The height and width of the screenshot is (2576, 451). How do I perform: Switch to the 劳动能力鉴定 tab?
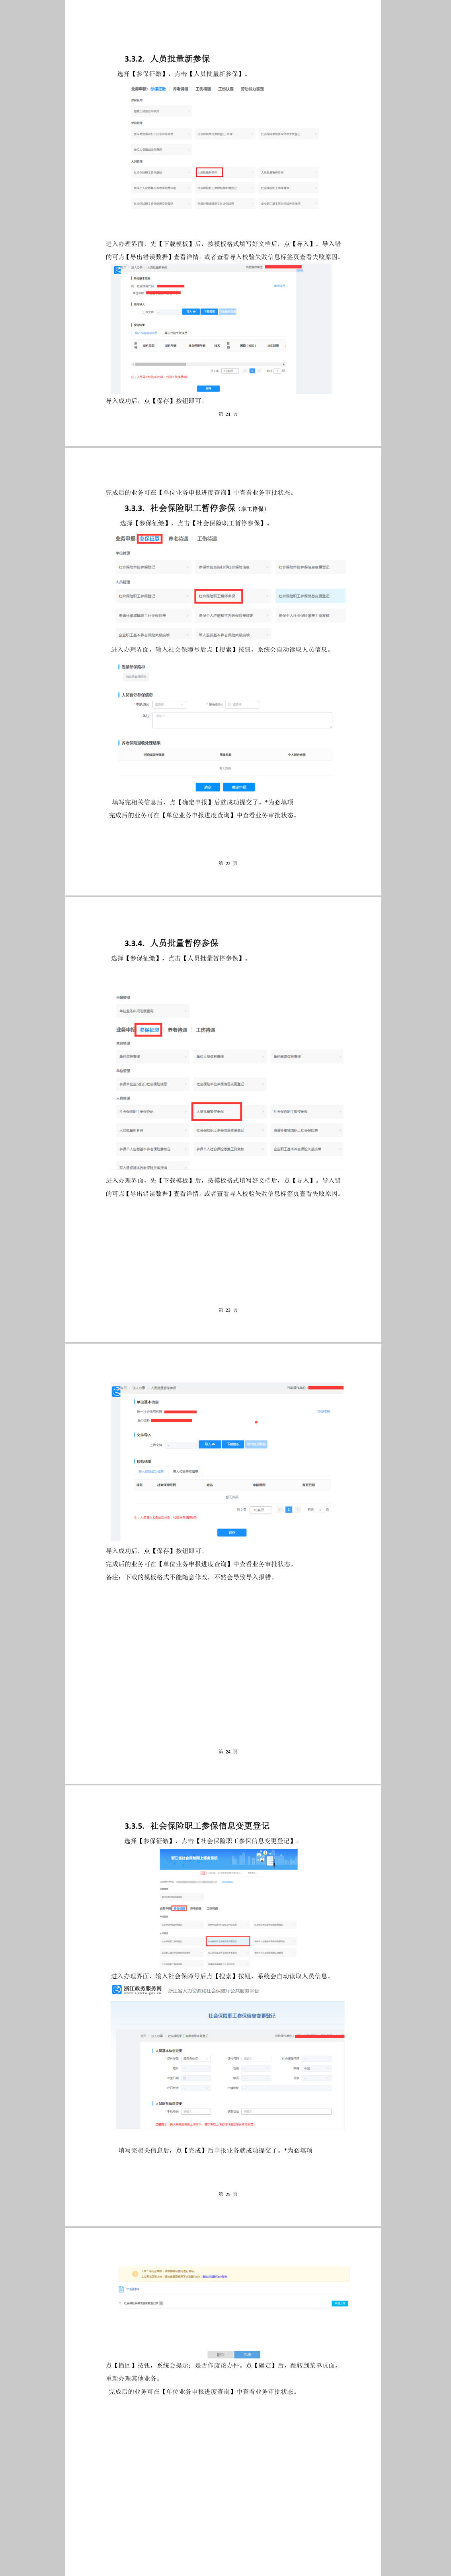[x=252, y=89]
